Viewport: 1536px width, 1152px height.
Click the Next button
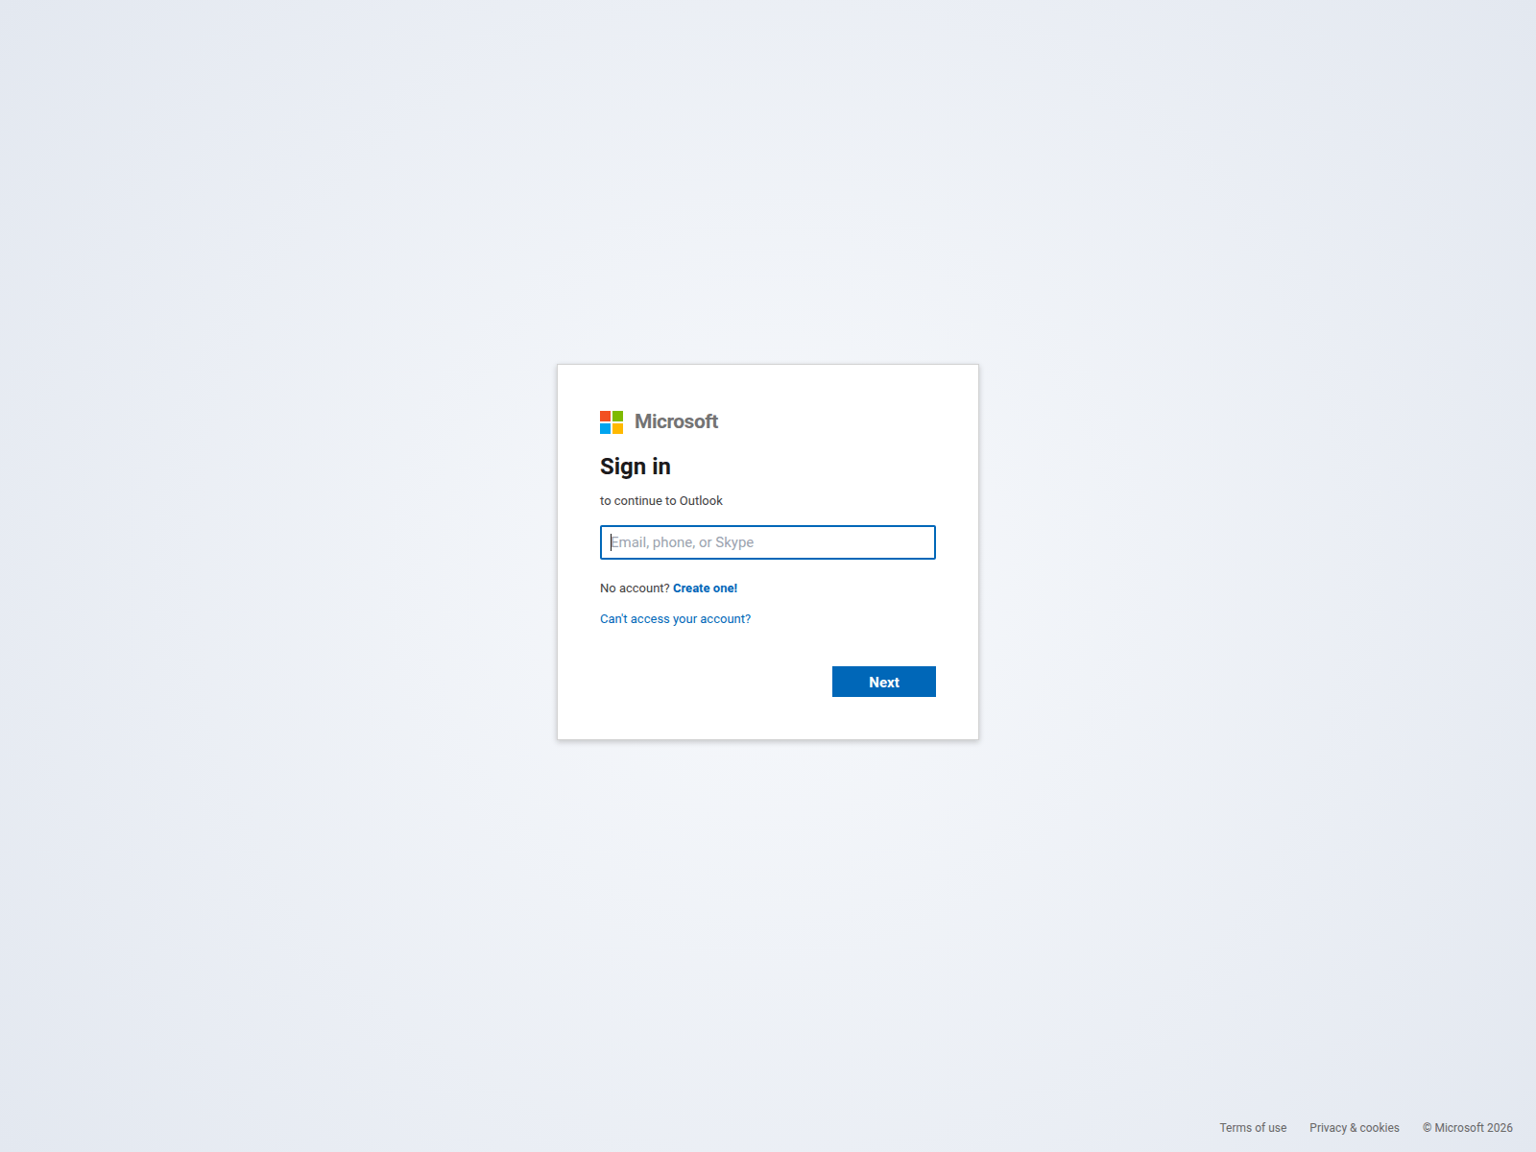(x=884, y=682)
